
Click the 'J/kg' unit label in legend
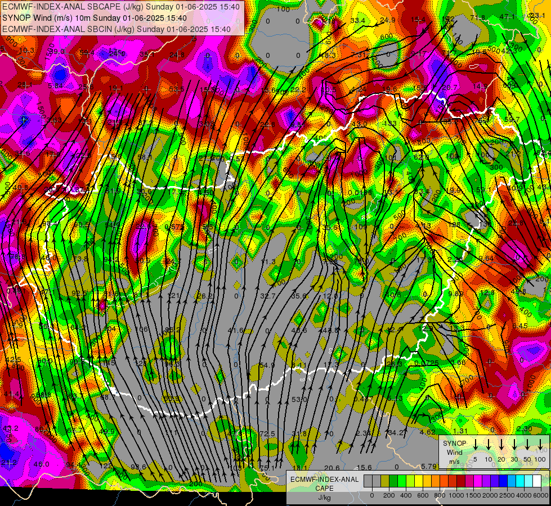[324, 498]
